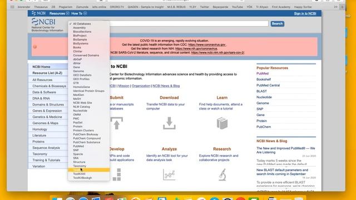This screenshot has height=200, width=356.
Task: Choose Nucleotide from the database dropdown
Action: coord(80,111)
